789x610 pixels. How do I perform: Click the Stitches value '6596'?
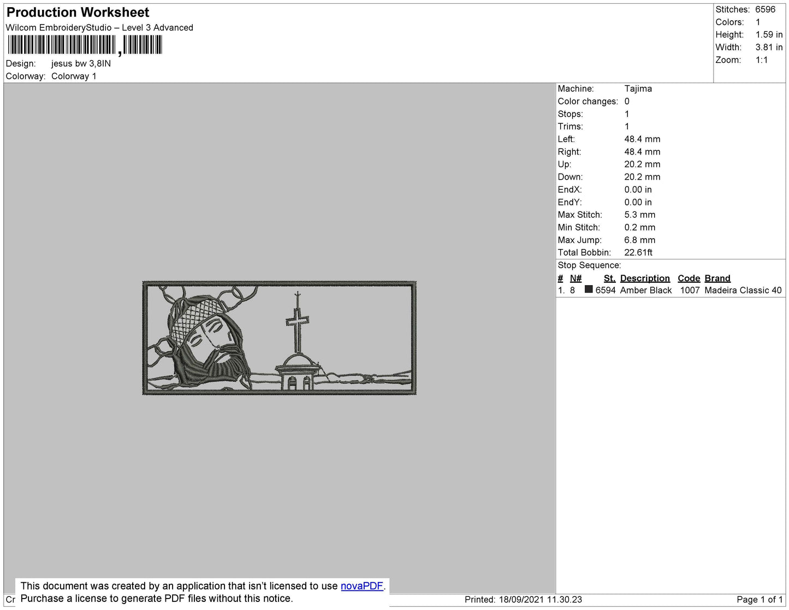pyautogui.click(x=766, y=10)
